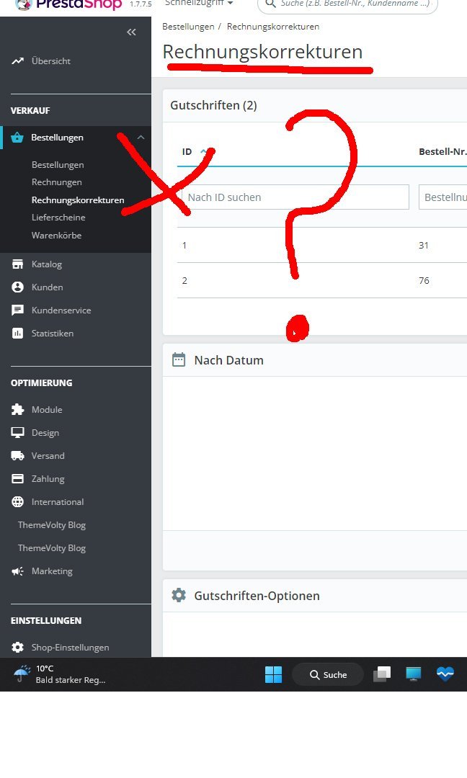Image resolution: width=467 pixels, height=778 pixels.
Task: Focus the Bestellnummer filter field
Action: tap(442, 197)
